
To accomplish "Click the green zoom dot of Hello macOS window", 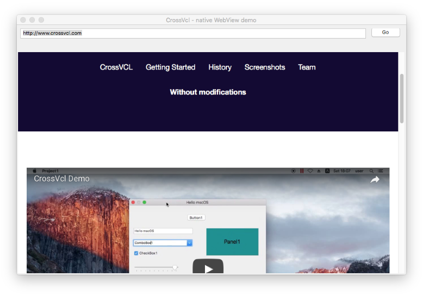I will click(144, 203).
